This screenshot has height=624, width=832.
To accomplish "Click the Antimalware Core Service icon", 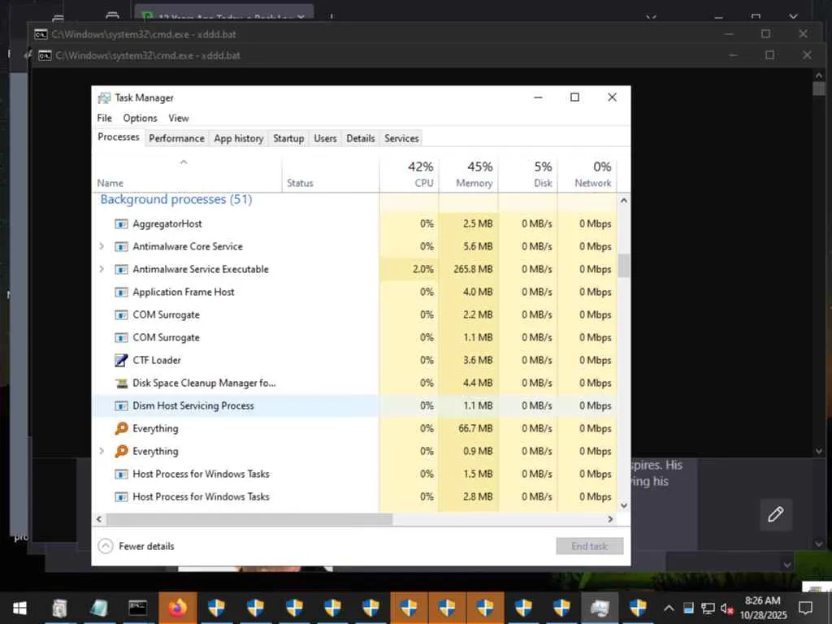I will (121, 247).
